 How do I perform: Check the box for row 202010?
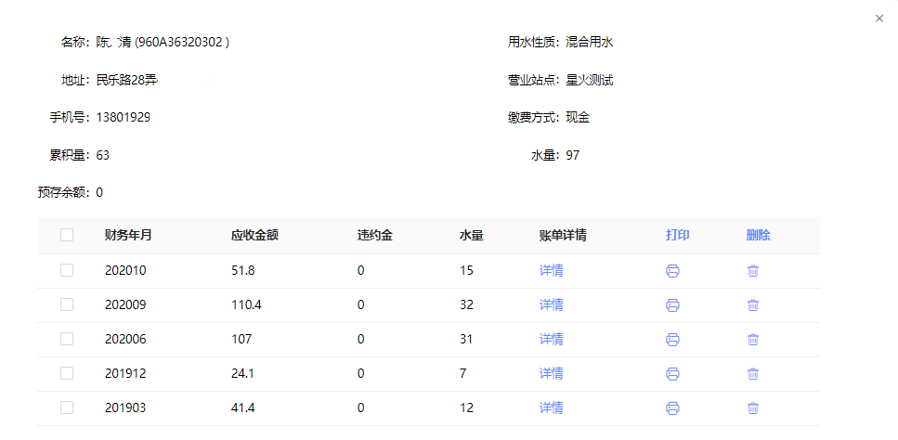click(x=67, y=270)
